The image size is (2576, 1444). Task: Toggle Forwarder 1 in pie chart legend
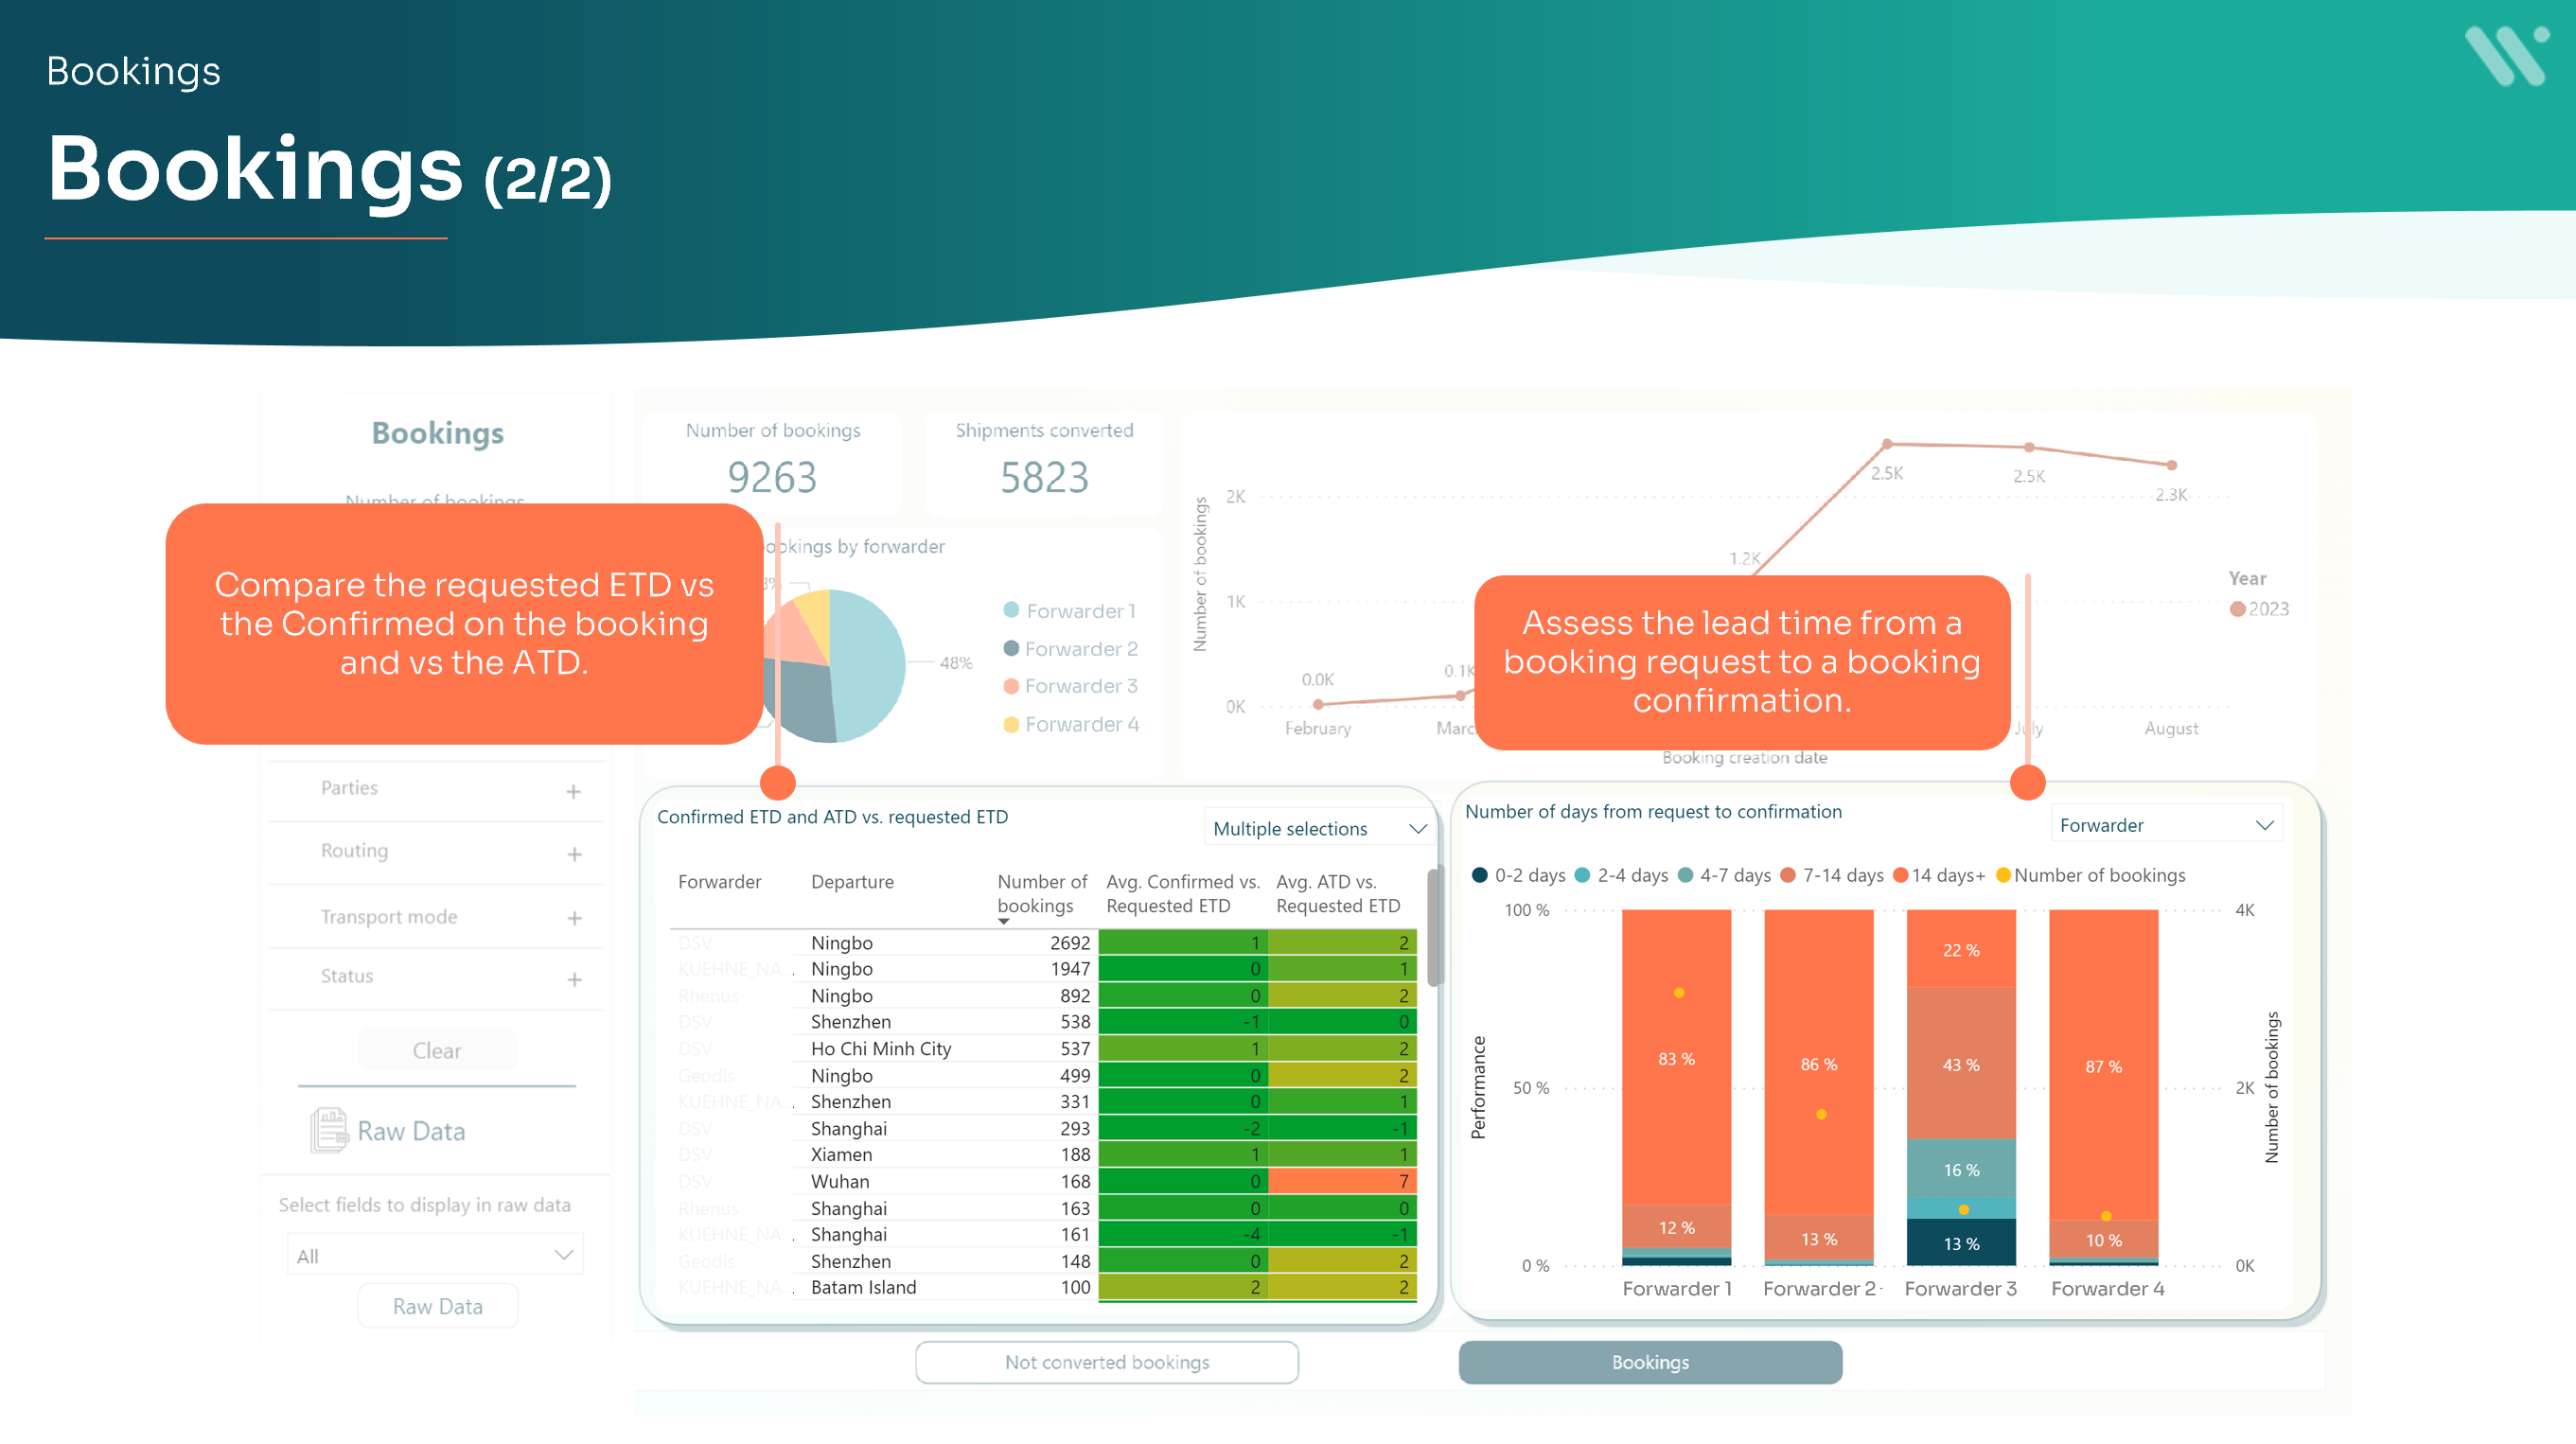1070,611
